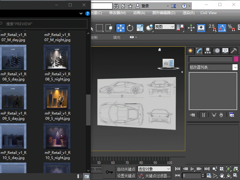Open the Civil View menu

point(208,13)
